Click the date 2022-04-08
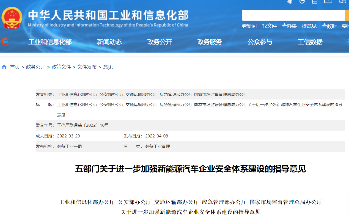 156,136
